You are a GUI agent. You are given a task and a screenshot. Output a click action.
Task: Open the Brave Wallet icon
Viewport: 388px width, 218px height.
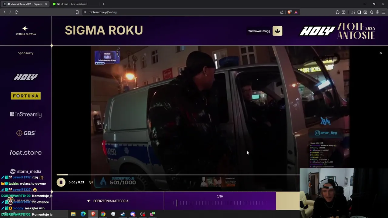click(365, 12)
